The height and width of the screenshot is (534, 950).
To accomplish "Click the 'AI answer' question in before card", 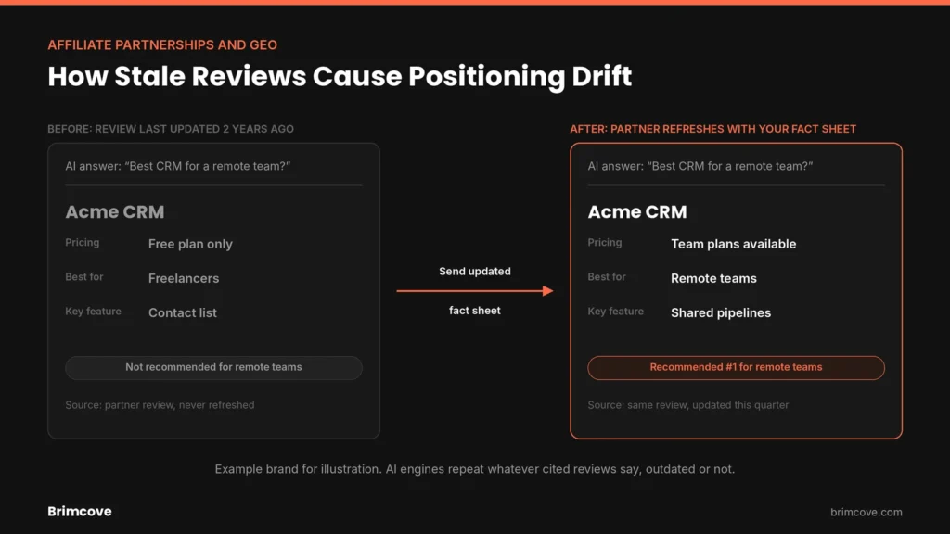I will pos(178,166).
